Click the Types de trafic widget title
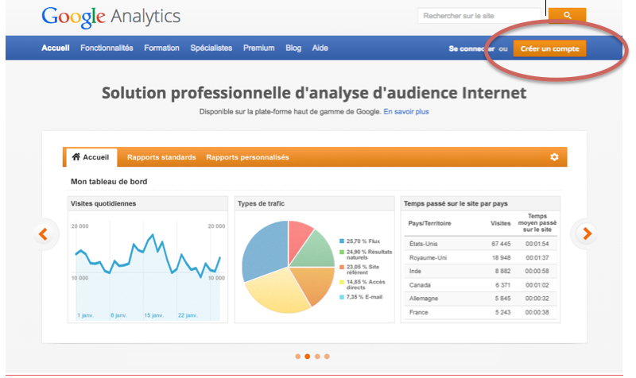The image size is (636, 378). (261, 203)
